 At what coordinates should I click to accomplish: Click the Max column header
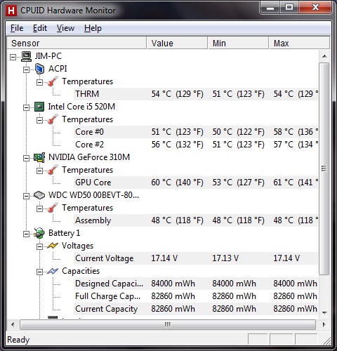pos(300,43)
